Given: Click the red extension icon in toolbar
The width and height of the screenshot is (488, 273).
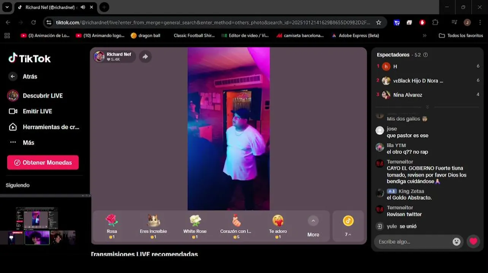Looking at the screenshot, I should [422, 22].
